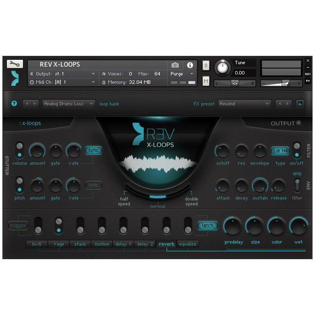Open the Midi Ch dropdown

coord(63,82)
